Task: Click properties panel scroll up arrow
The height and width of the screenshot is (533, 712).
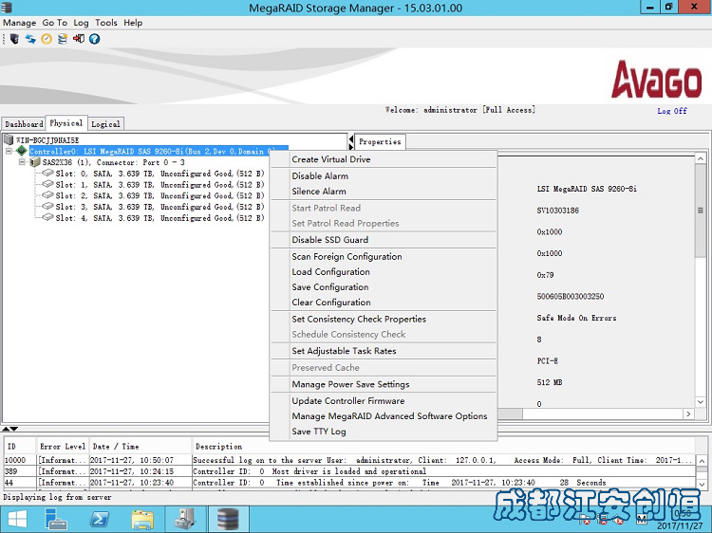Action: click(x=701, y=158)
